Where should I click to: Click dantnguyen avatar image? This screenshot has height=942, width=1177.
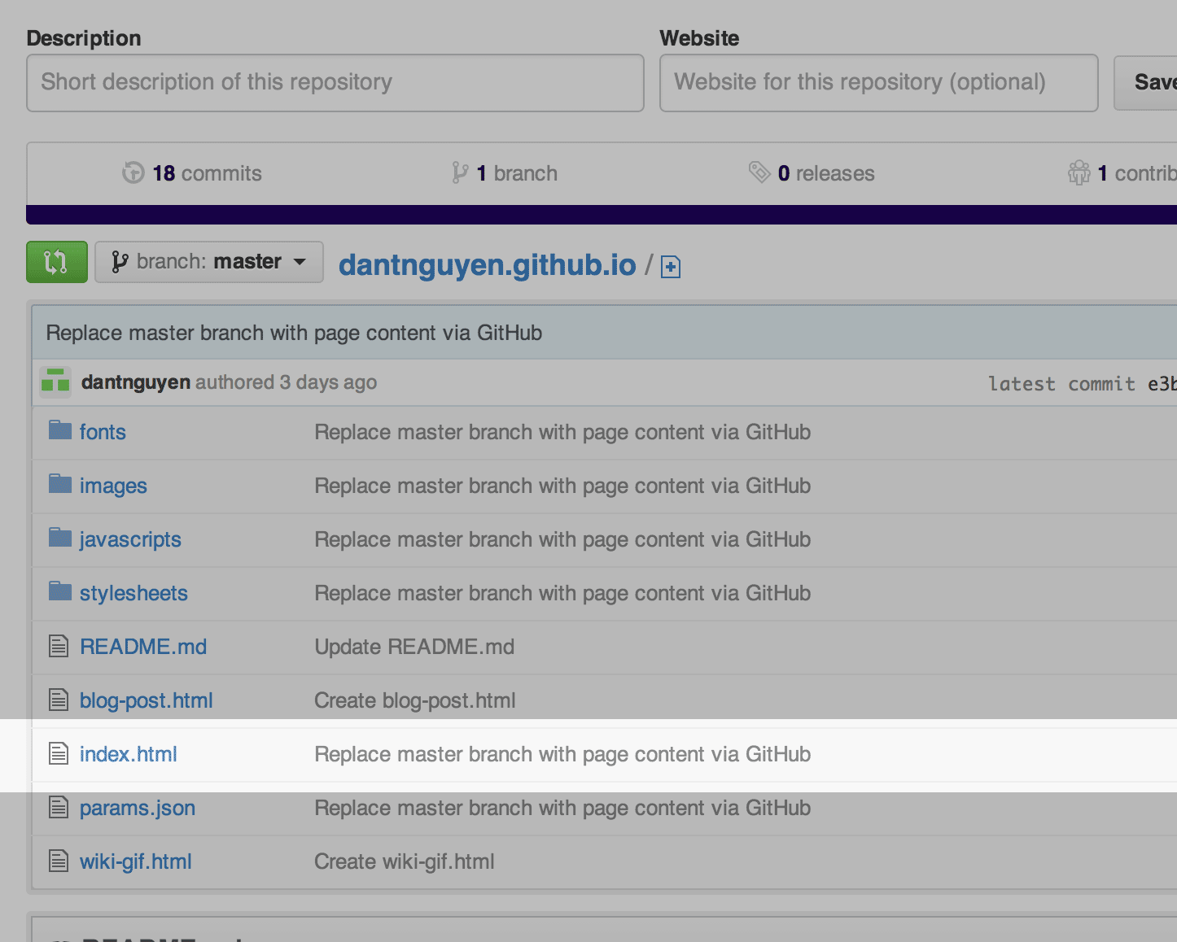pos(55,382)
